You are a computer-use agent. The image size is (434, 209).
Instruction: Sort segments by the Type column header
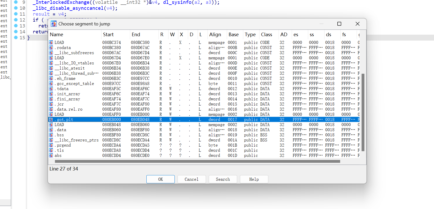point(251,34)
